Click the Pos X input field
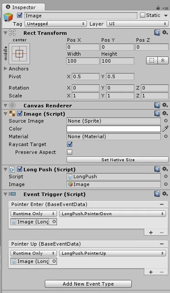The height and width of the screenshot is (293, 170). [83, 47]
